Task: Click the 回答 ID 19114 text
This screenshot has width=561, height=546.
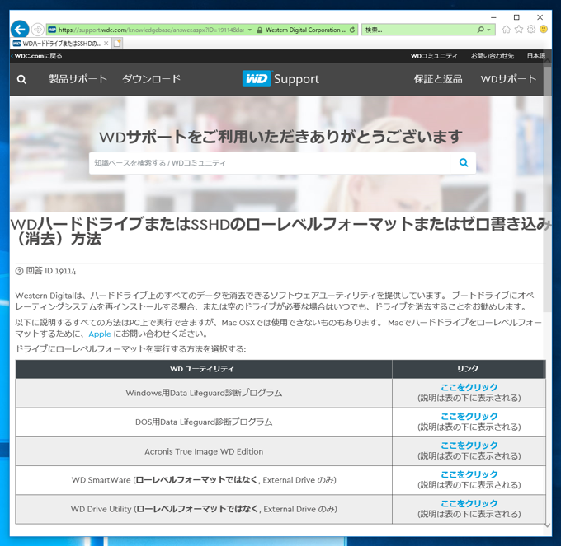Action: click(51, 271)
